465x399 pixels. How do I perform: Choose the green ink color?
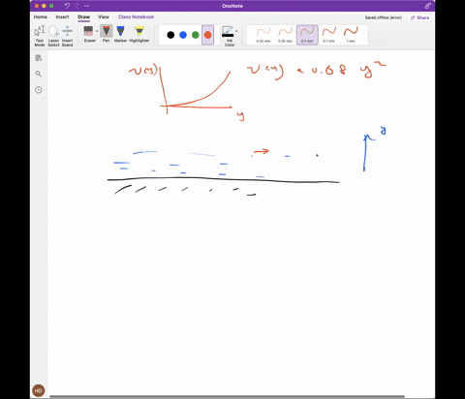(196, 35)
